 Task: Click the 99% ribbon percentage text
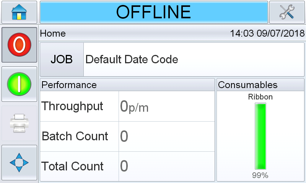tap(260, 175)
